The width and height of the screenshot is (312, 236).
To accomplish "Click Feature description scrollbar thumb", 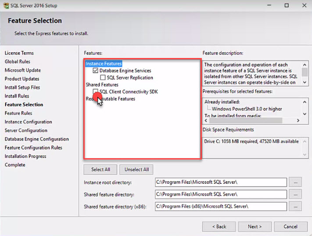I will click(305, 72).
